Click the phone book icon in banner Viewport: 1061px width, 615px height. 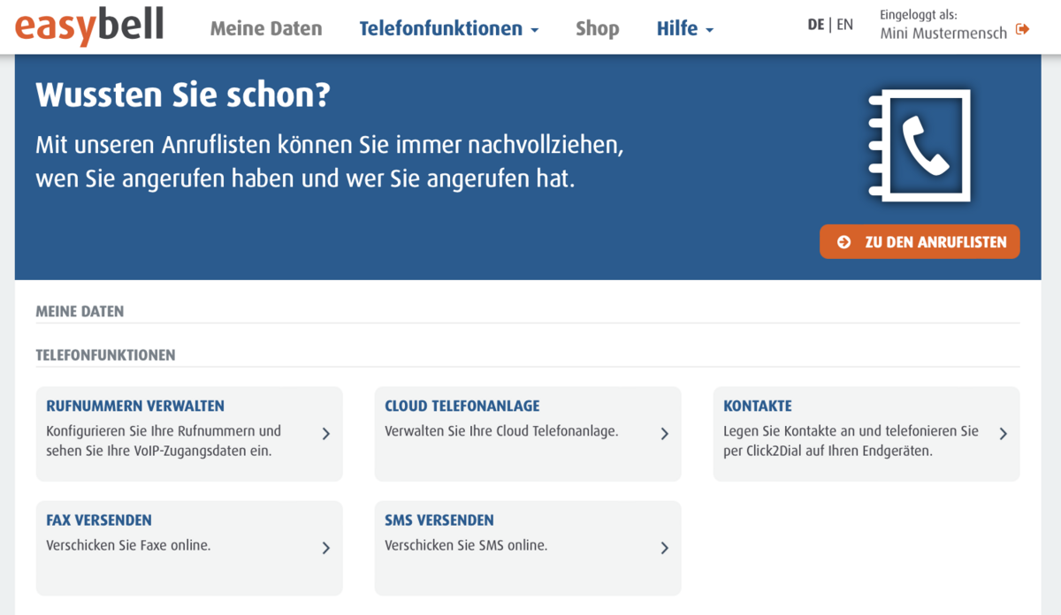click(920, 146)
